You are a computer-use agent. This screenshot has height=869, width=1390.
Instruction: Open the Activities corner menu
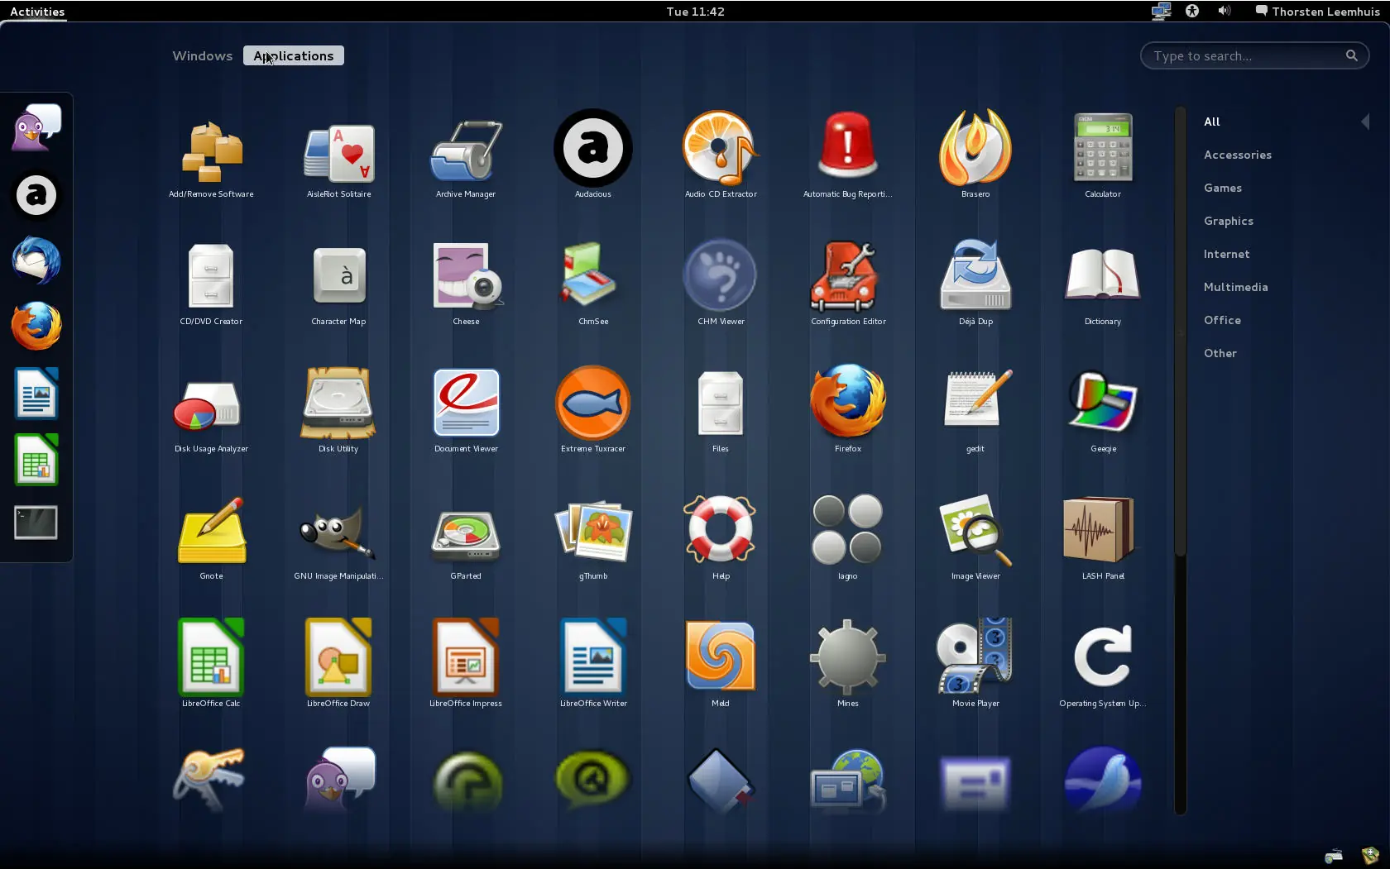(x=36, y=12)
